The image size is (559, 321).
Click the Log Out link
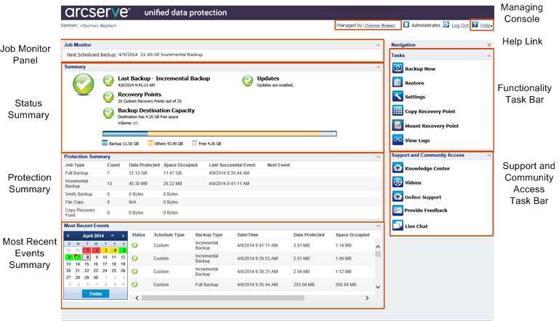459,25
